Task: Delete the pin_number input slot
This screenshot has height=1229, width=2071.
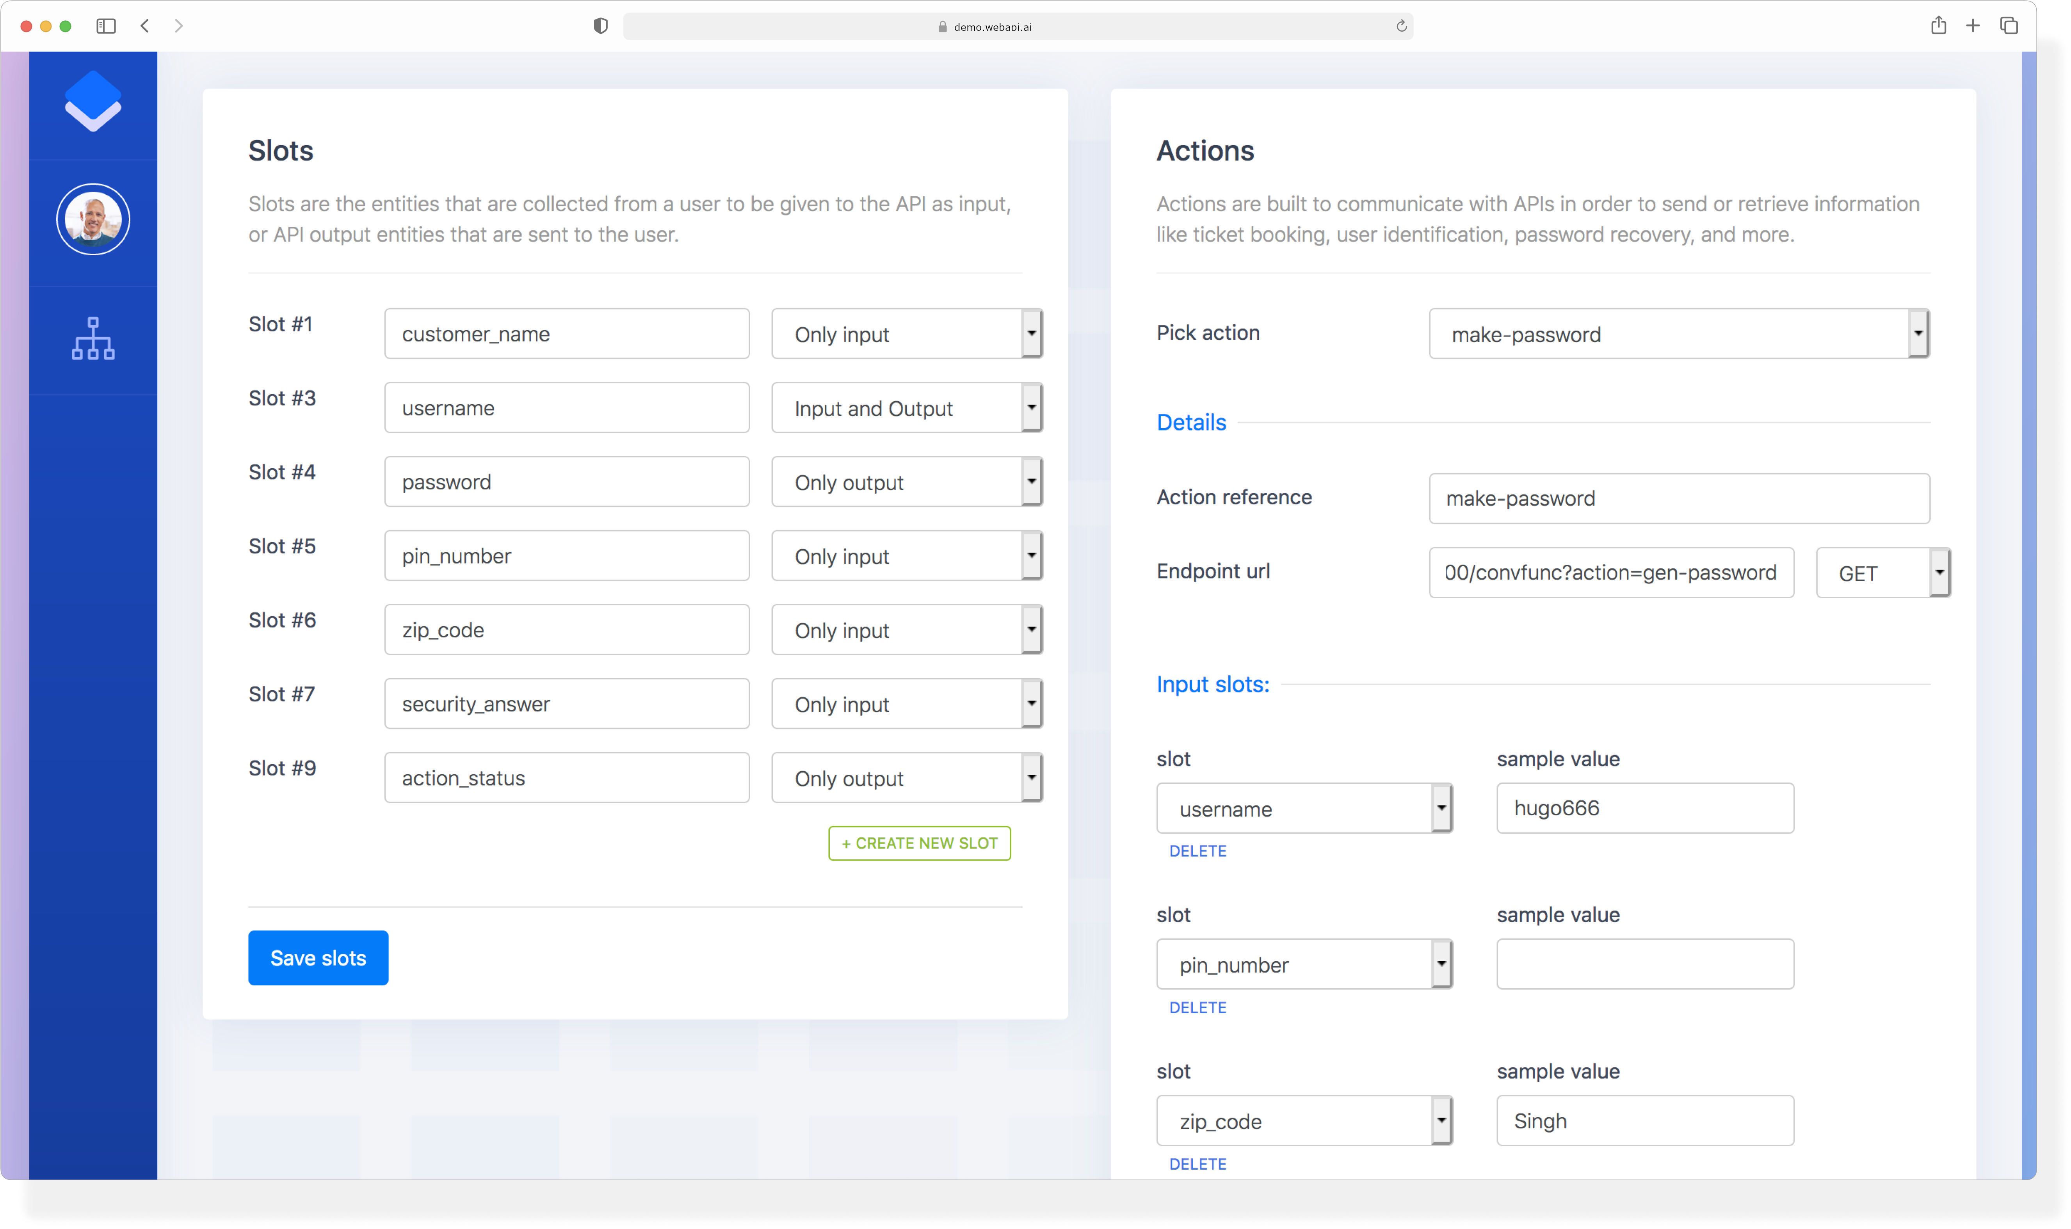Action: [x=1197, y=1007]
